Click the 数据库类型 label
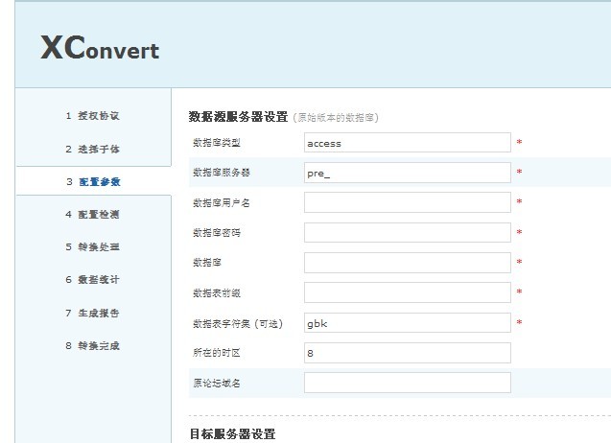This screenshot has height=443, width=611. point(217,143)
